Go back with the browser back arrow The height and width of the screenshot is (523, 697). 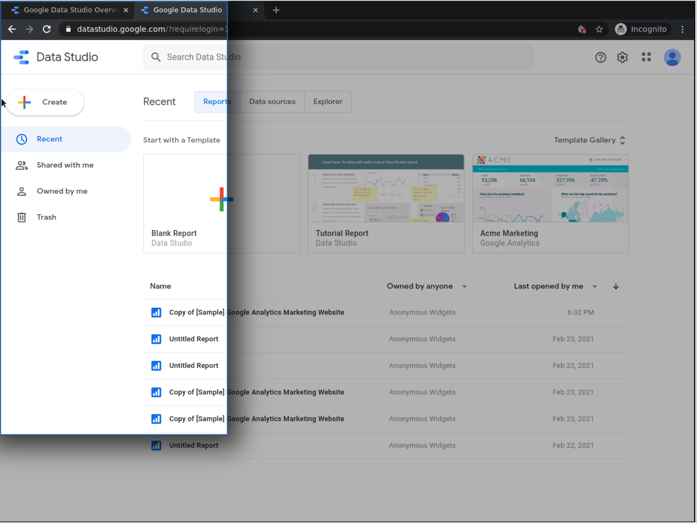[12, 29]
